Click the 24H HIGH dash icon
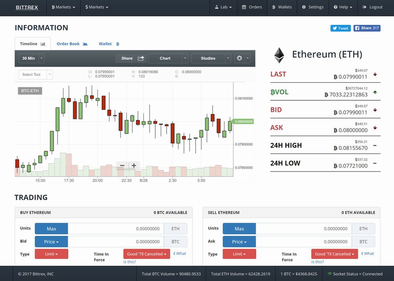394x281 pixels. (375, 146)
